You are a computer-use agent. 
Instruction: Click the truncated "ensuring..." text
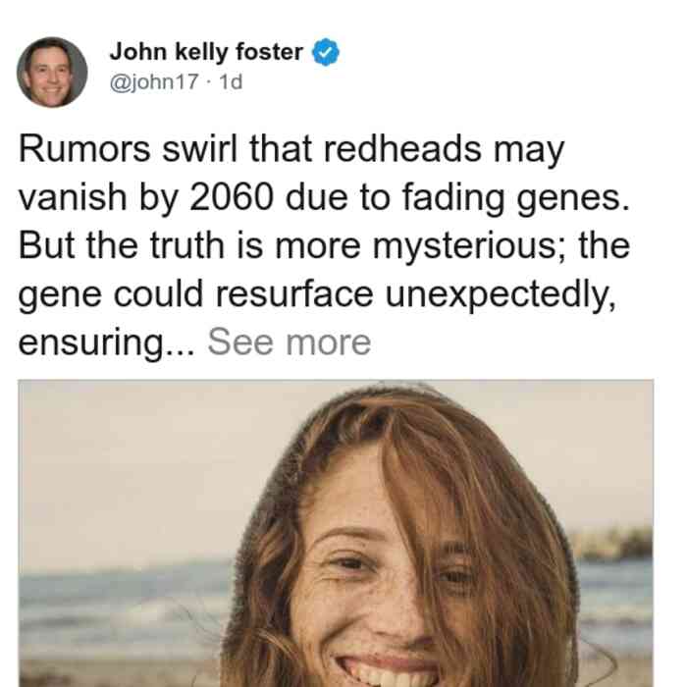(x=106, y=343)
